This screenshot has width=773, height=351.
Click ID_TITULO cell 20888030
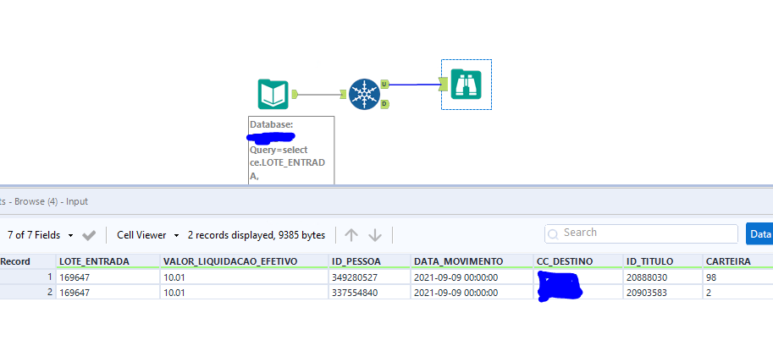click(x=663, y=277)
